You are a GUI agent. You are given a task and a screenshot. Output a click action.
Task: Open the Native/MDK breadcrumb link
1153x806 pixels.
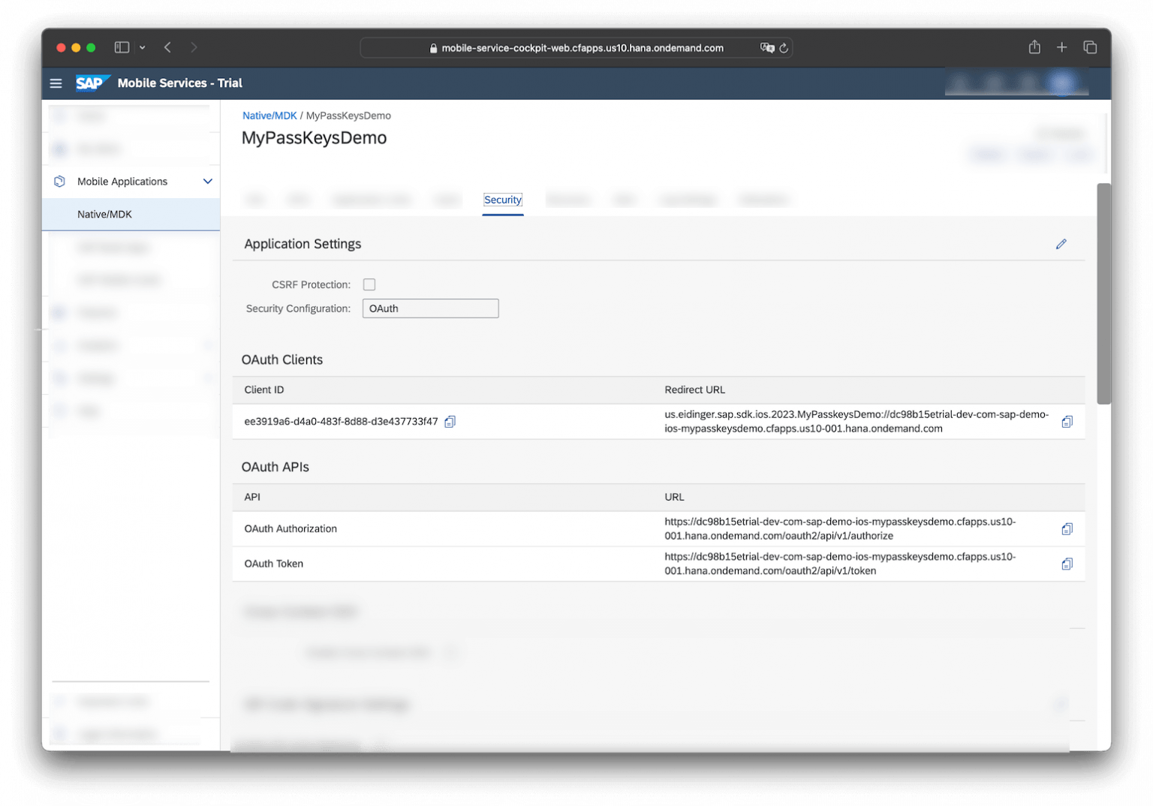click(x=269, y=115)
